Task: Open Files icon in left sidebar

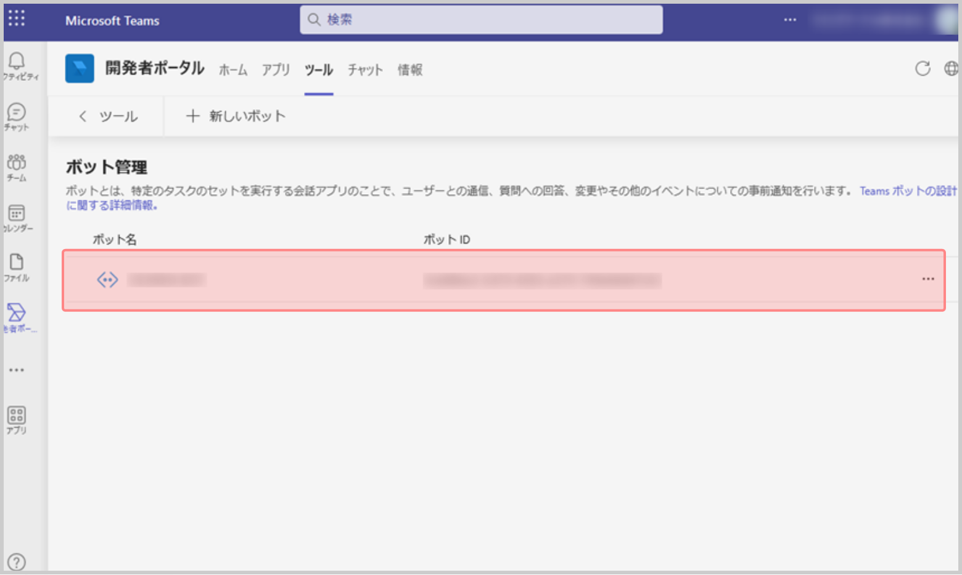Action: [x=17, y=267]
